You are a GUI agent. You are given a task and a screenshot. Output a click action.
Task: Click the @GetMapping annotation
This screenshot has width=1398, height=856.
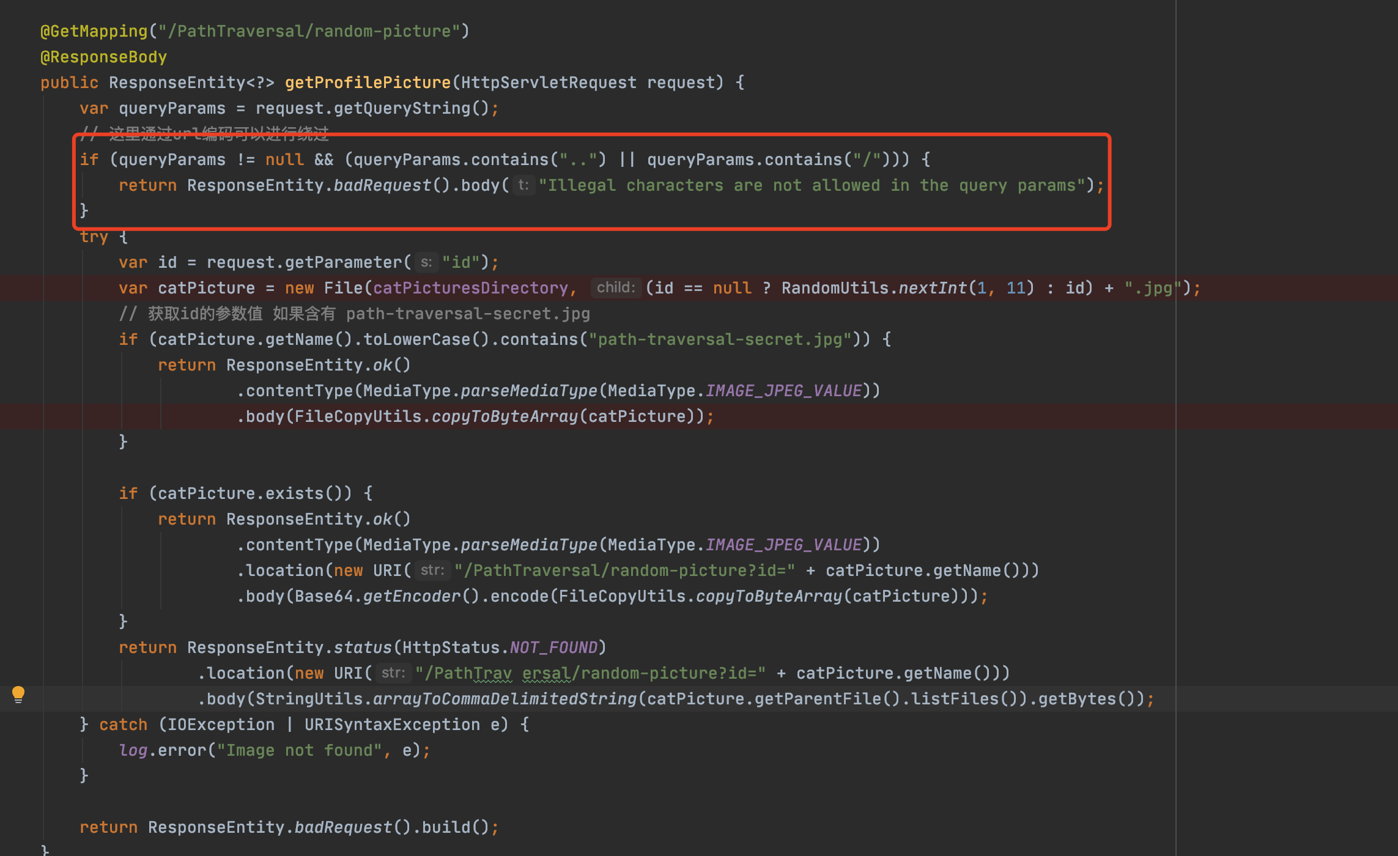click(94, 31)
